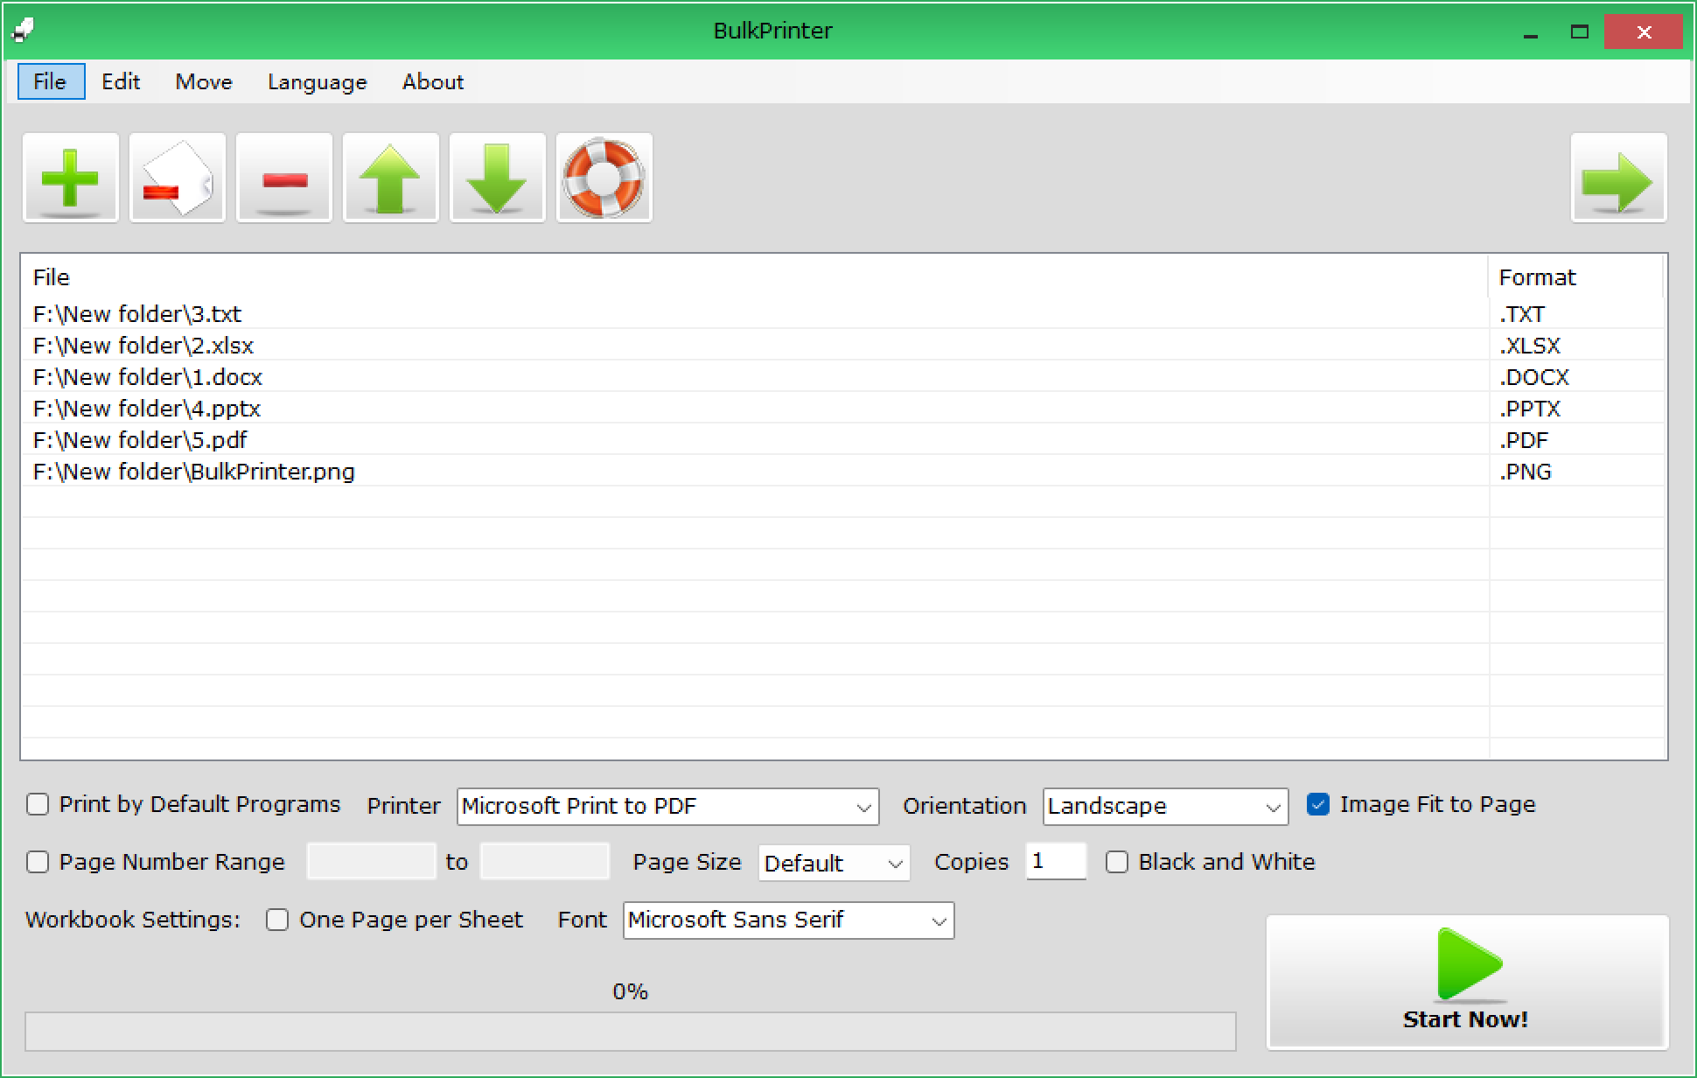This screenshot has height=1078, width=1697.
Task: Open the Font dropdown Microsoft Sans Serif
Action: coord(789,920)
